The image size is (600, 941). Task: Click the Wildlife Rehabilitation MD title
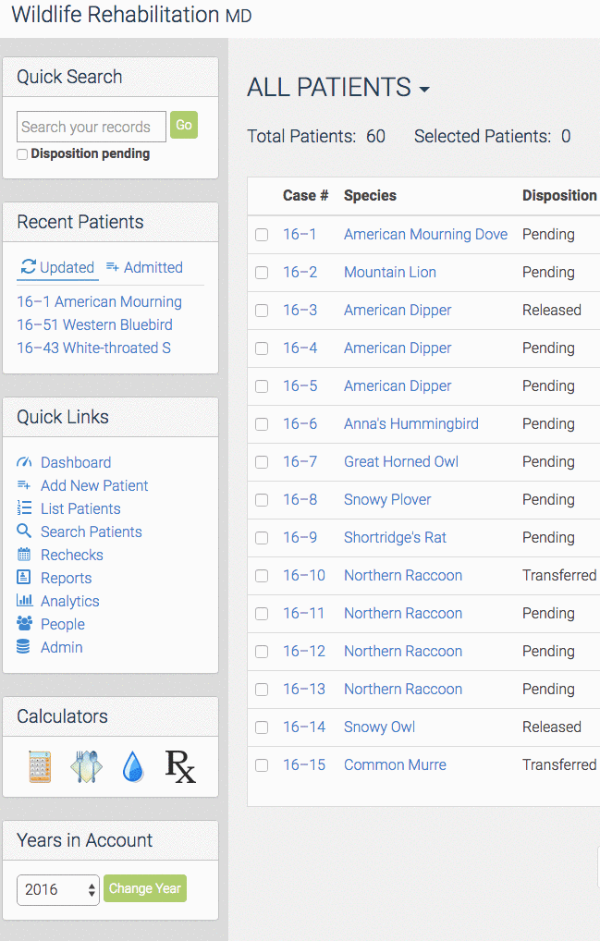point(131,15)
